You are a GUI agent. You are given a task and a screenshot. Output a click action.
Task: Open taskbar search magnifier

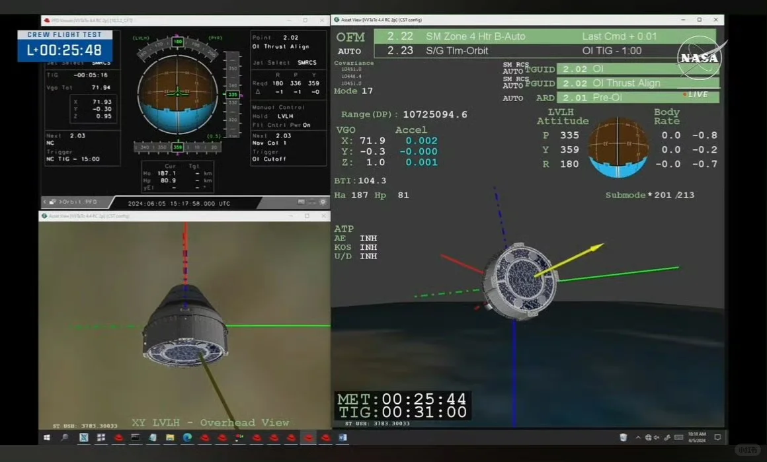click(65, 438)
